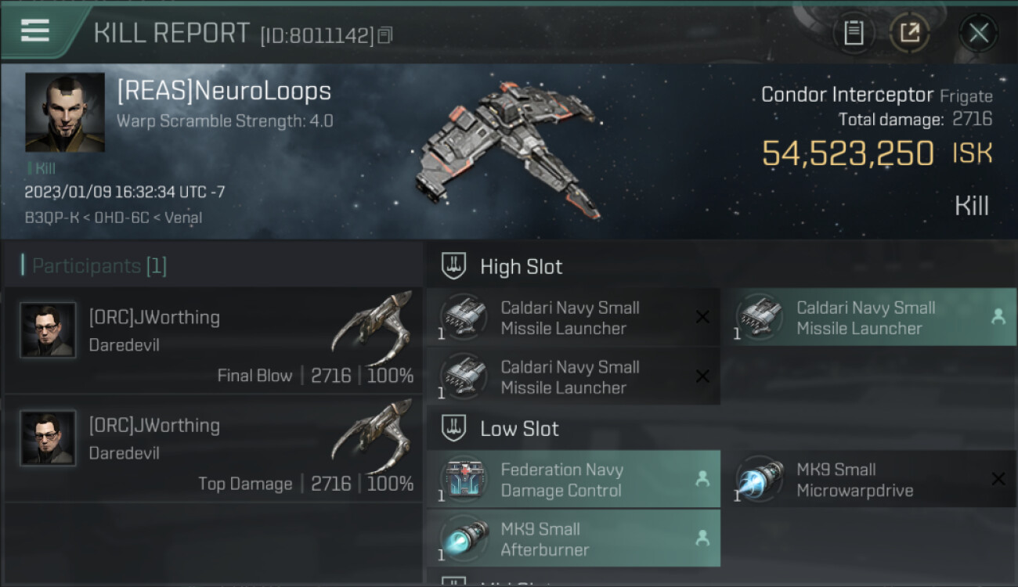Viewport: 1018px width, 587px height.
Task: Share kill report via export icon
Action: (x=909, y=33)
